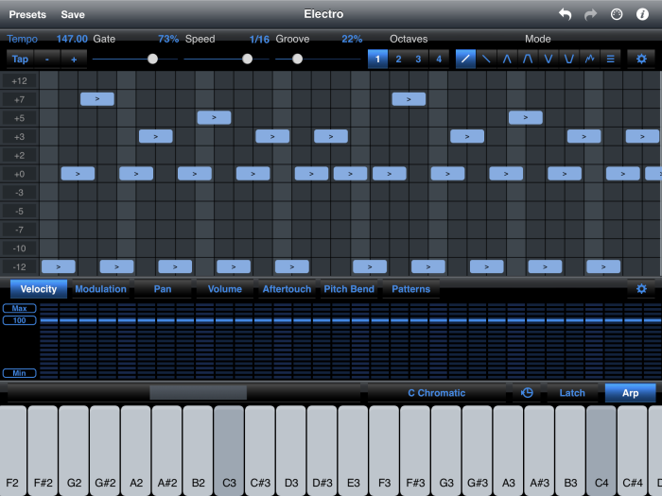Image resolution: width=662 pixels, height=496 pixels.
Task: Click the 1/16 speed value
Action: (259, 40)
